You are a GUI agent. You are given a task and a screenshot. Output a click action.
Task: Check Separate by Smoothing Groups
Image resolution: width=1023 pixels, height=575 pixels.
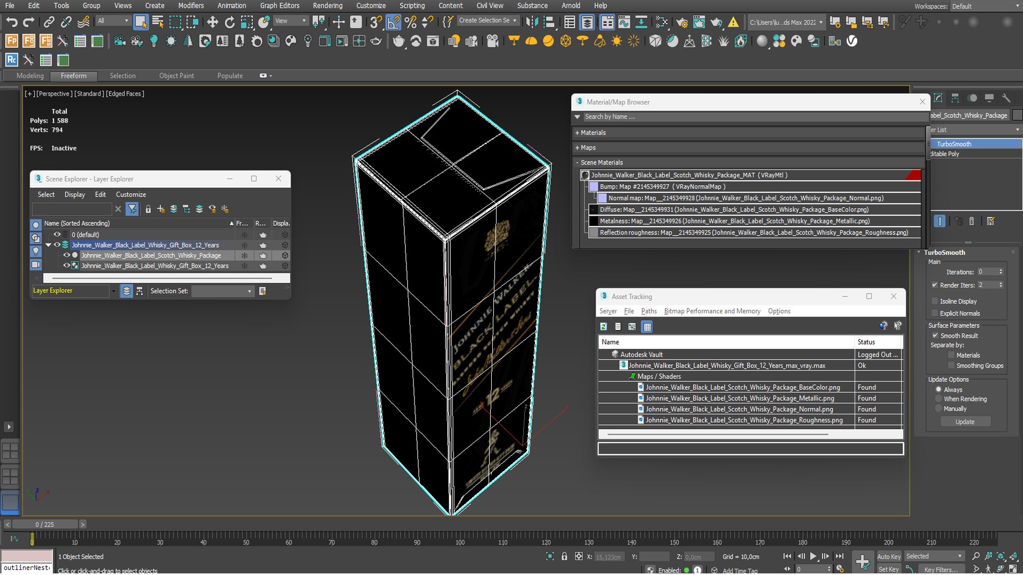click(951, 366)
